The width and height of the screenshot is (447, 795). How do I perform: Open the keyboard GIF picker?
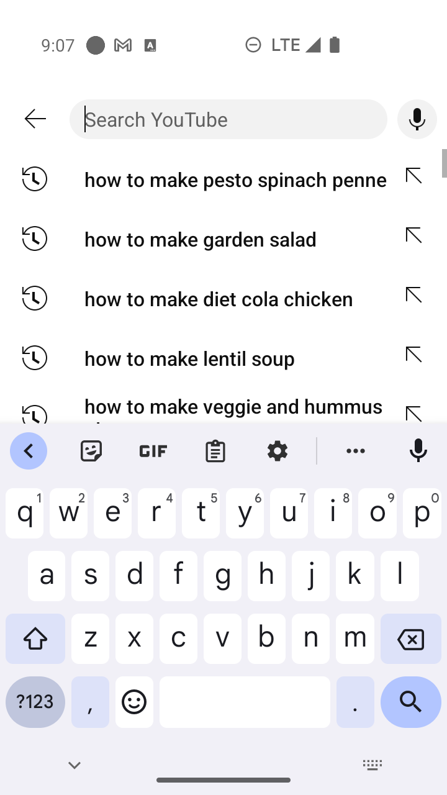tap(153, 451)
